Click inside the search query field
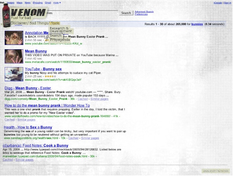The width and height of the screenshot is (233, 176). (83, 13)
